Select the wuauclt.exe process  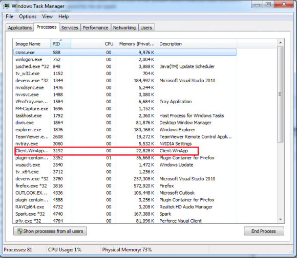click(125, 165)
